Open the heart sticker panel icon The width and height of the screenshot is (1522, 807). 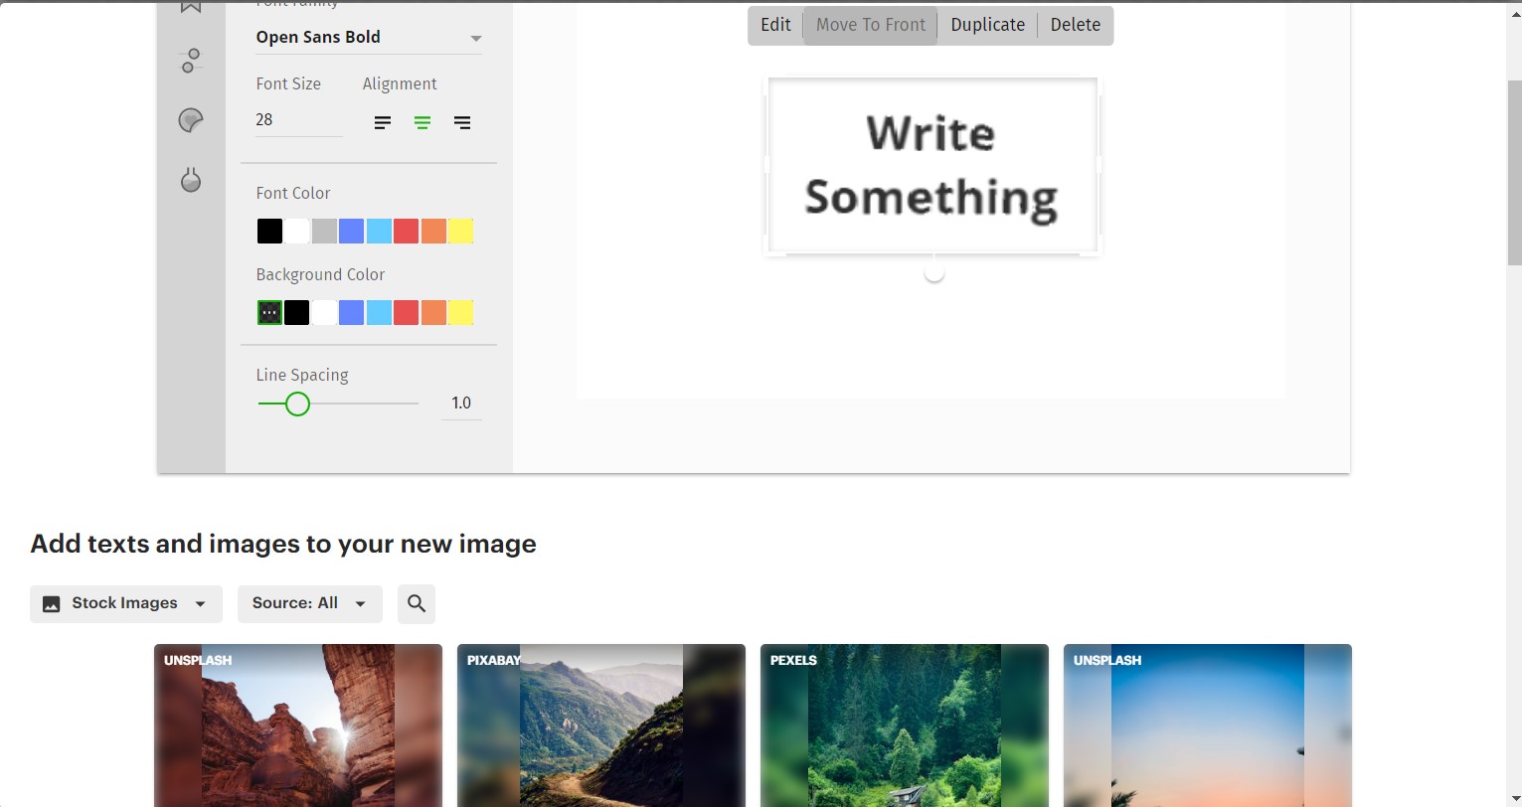click(190, 120)
